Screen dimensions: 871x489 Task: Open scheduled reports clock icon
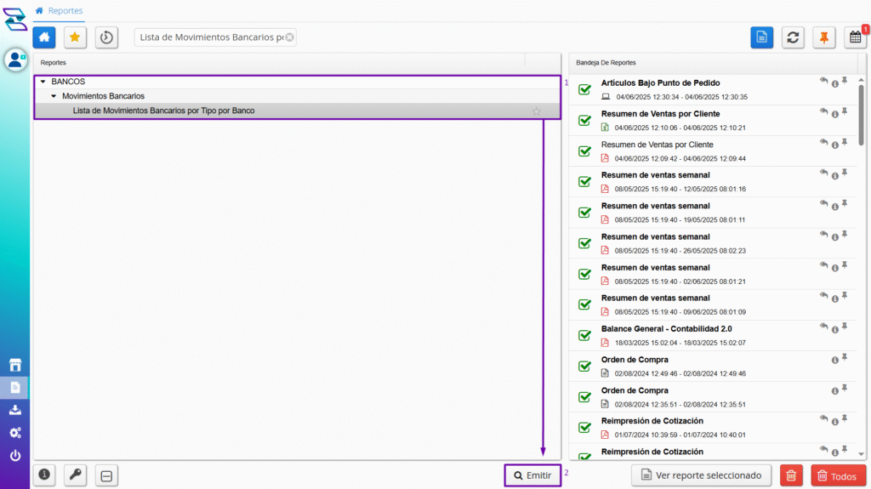pos(106,37)
